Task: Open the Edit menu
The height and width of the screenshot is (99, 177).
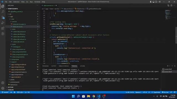Action: (10, 2)
